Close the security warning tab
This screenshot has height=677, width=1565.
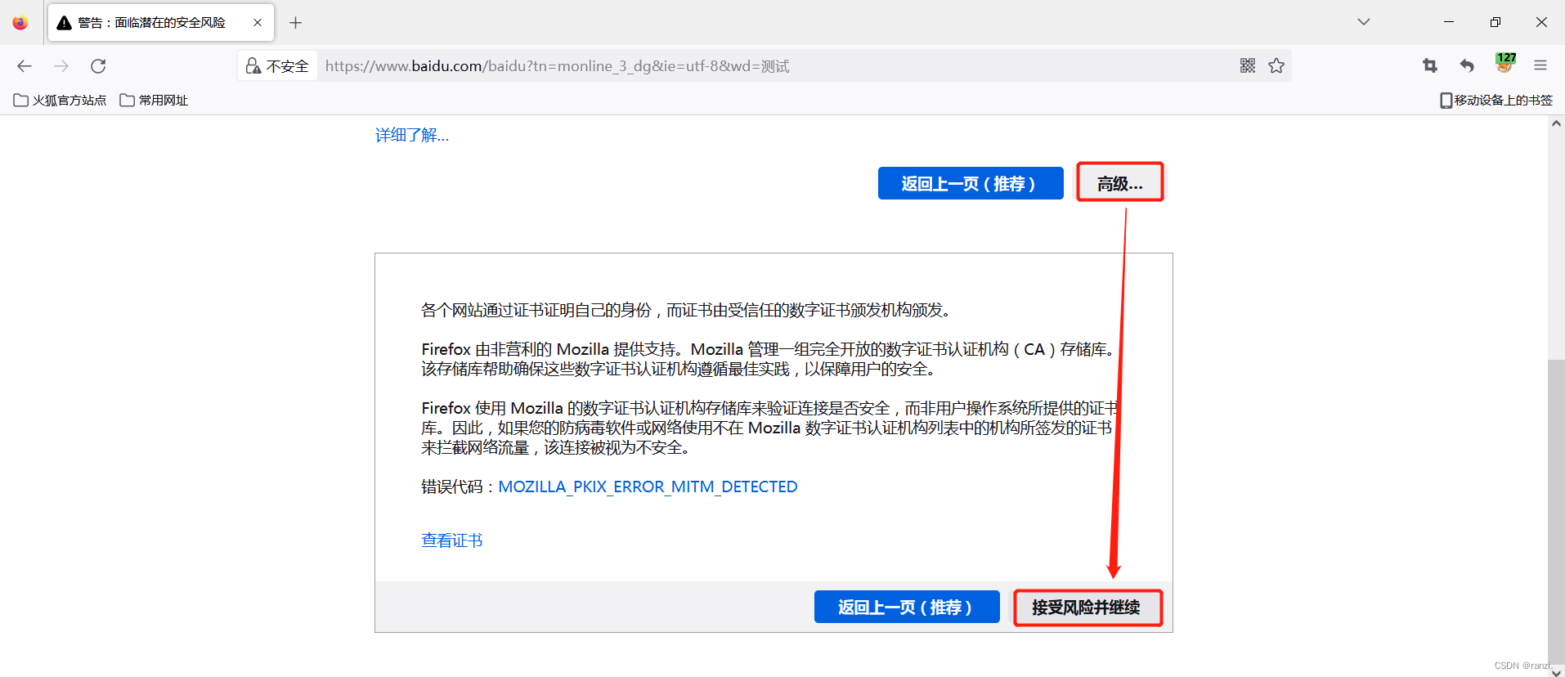[x=258, y=23]
